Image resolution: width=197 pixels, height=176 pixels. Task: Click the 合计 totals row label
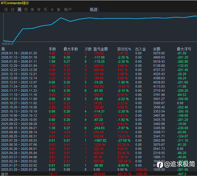[5, 174]
